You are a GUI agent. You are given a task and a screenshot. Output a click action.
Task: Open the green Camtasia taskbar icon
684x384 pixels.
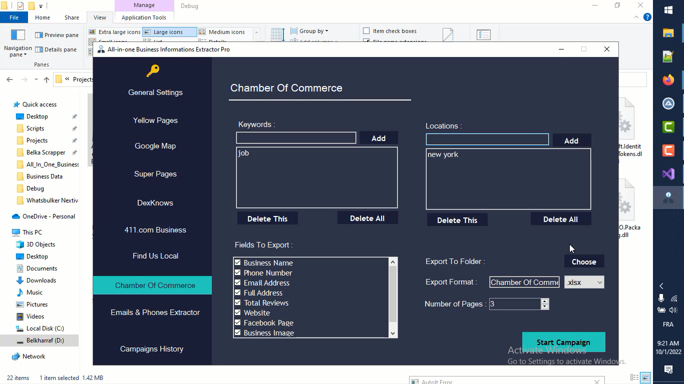click(668, 127)
